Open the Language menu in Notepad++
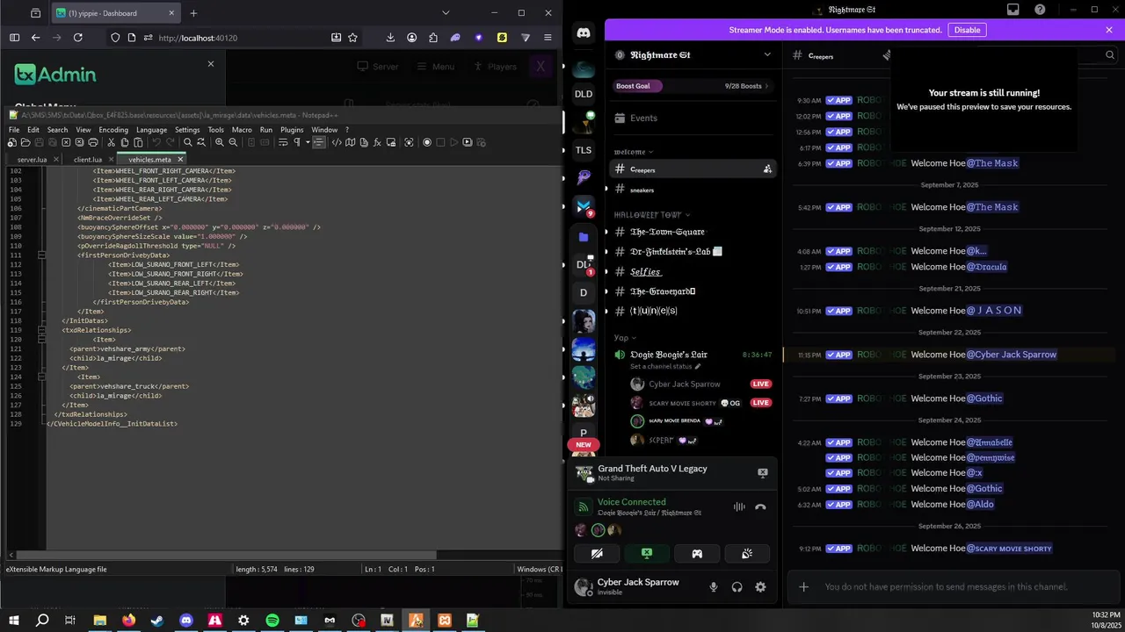 coord(151,130)
